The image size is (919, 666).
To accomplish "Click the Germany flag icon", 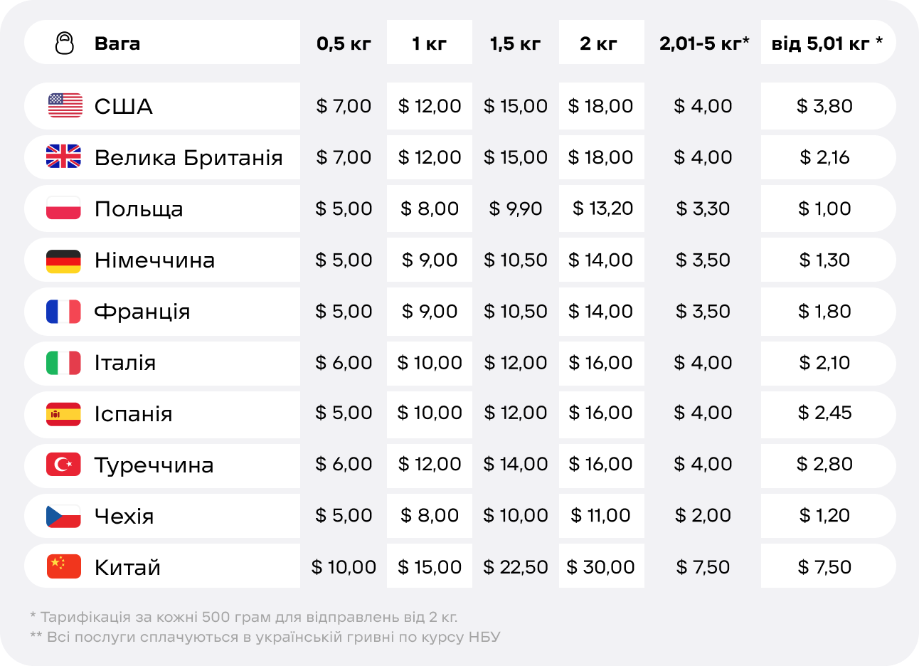I will [x=64, y=260].
